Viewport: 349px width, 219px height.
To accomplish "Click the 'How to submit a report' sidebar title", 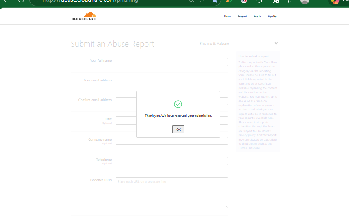I will point(253,56).
